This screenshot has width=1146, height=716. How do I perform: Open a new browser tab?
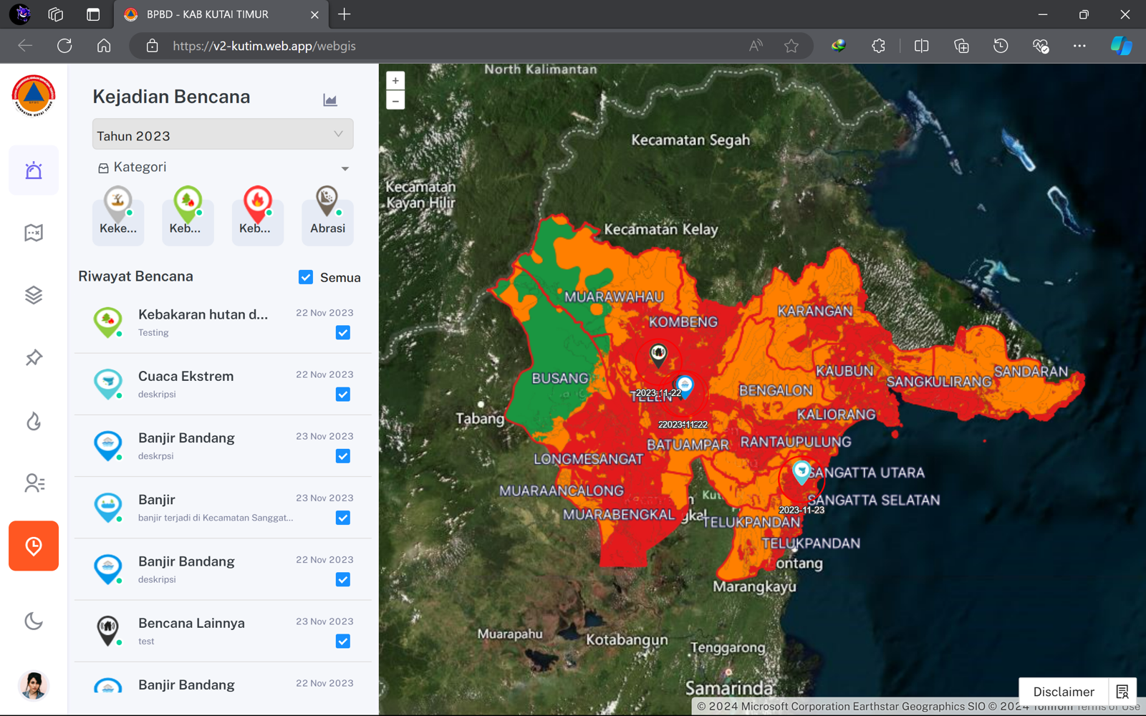pyautogui.click(x=345, y=14)
